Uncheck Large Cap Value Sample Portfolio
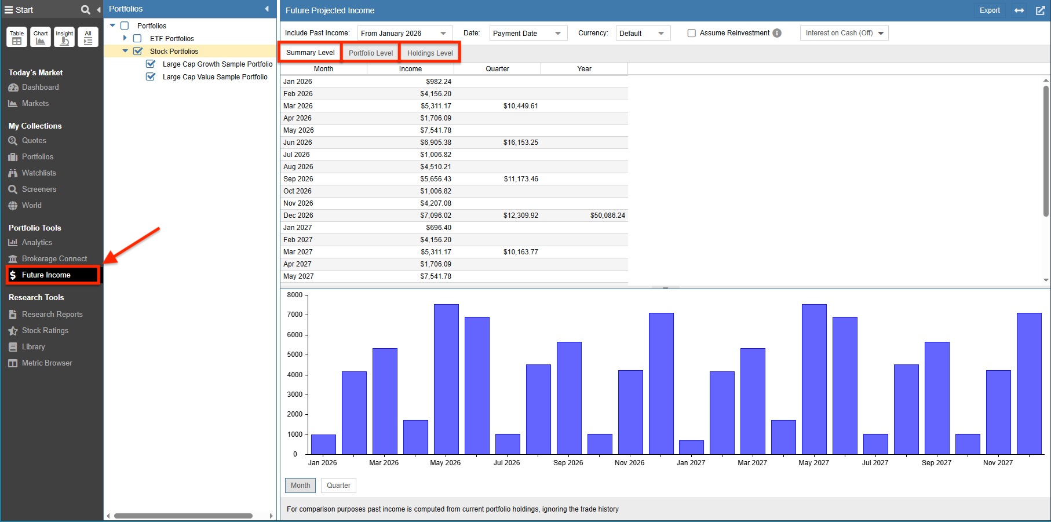This screenshot has width=1051, height=522. pos(151,76)
